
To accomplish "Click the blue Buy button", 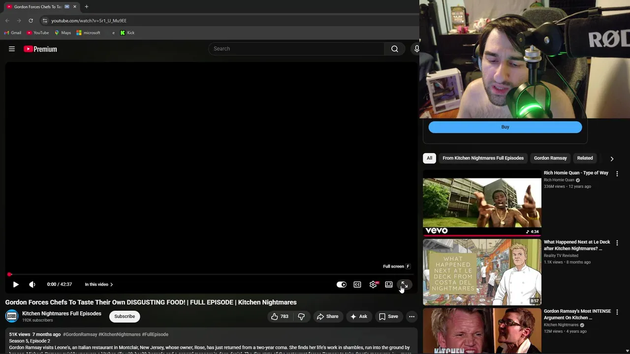I will (x=505, y=127).
